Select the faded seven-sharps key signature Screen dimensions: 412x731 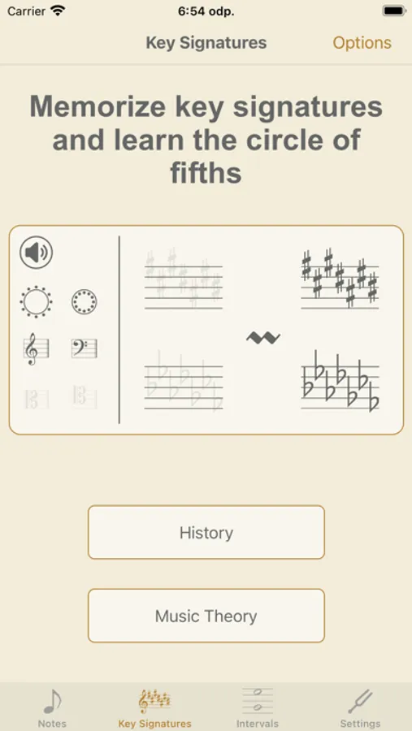point(184,279)
